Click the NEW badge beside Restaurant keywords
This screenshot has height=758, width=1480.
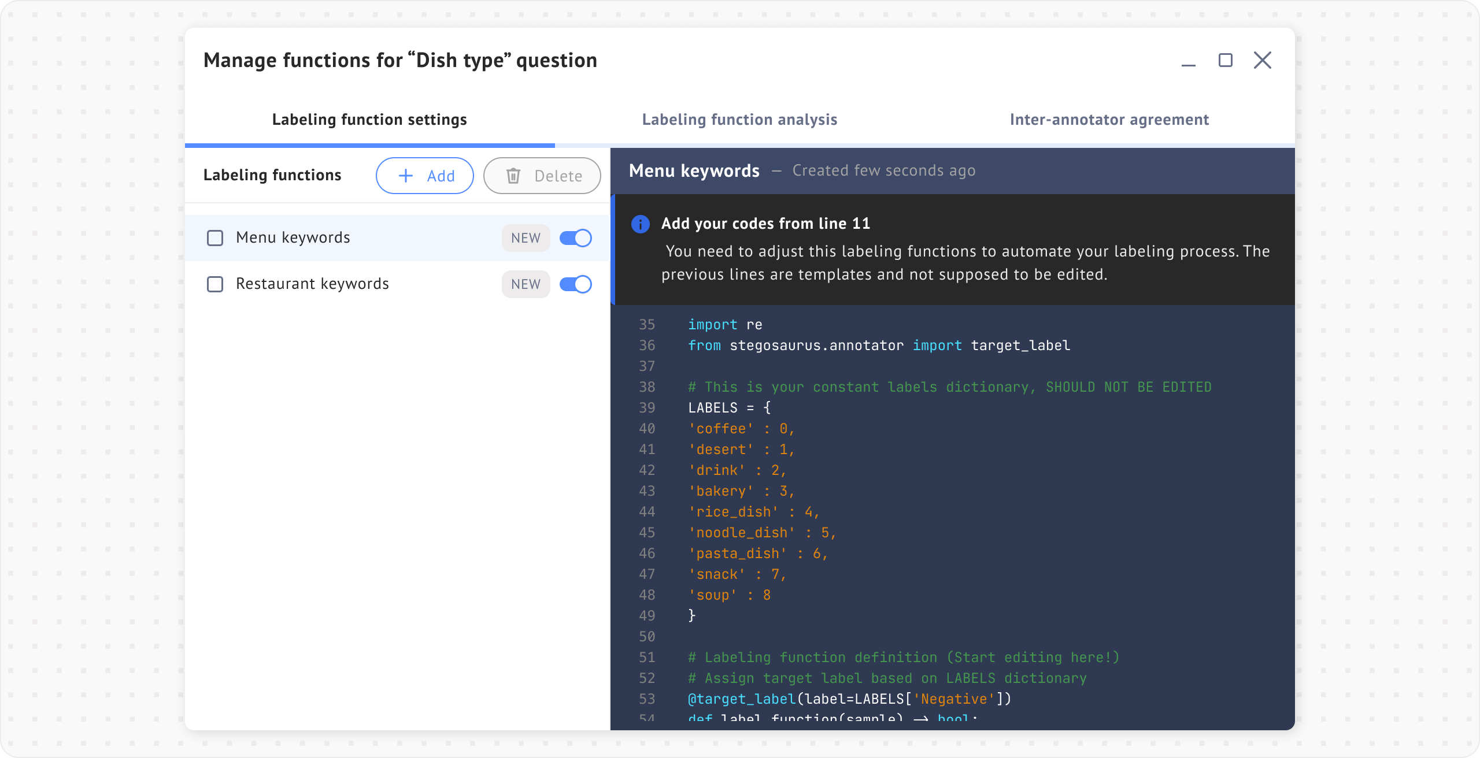[x=526, y=284]
